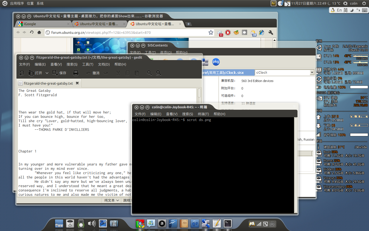Open the mail extension showing 11

220,33
